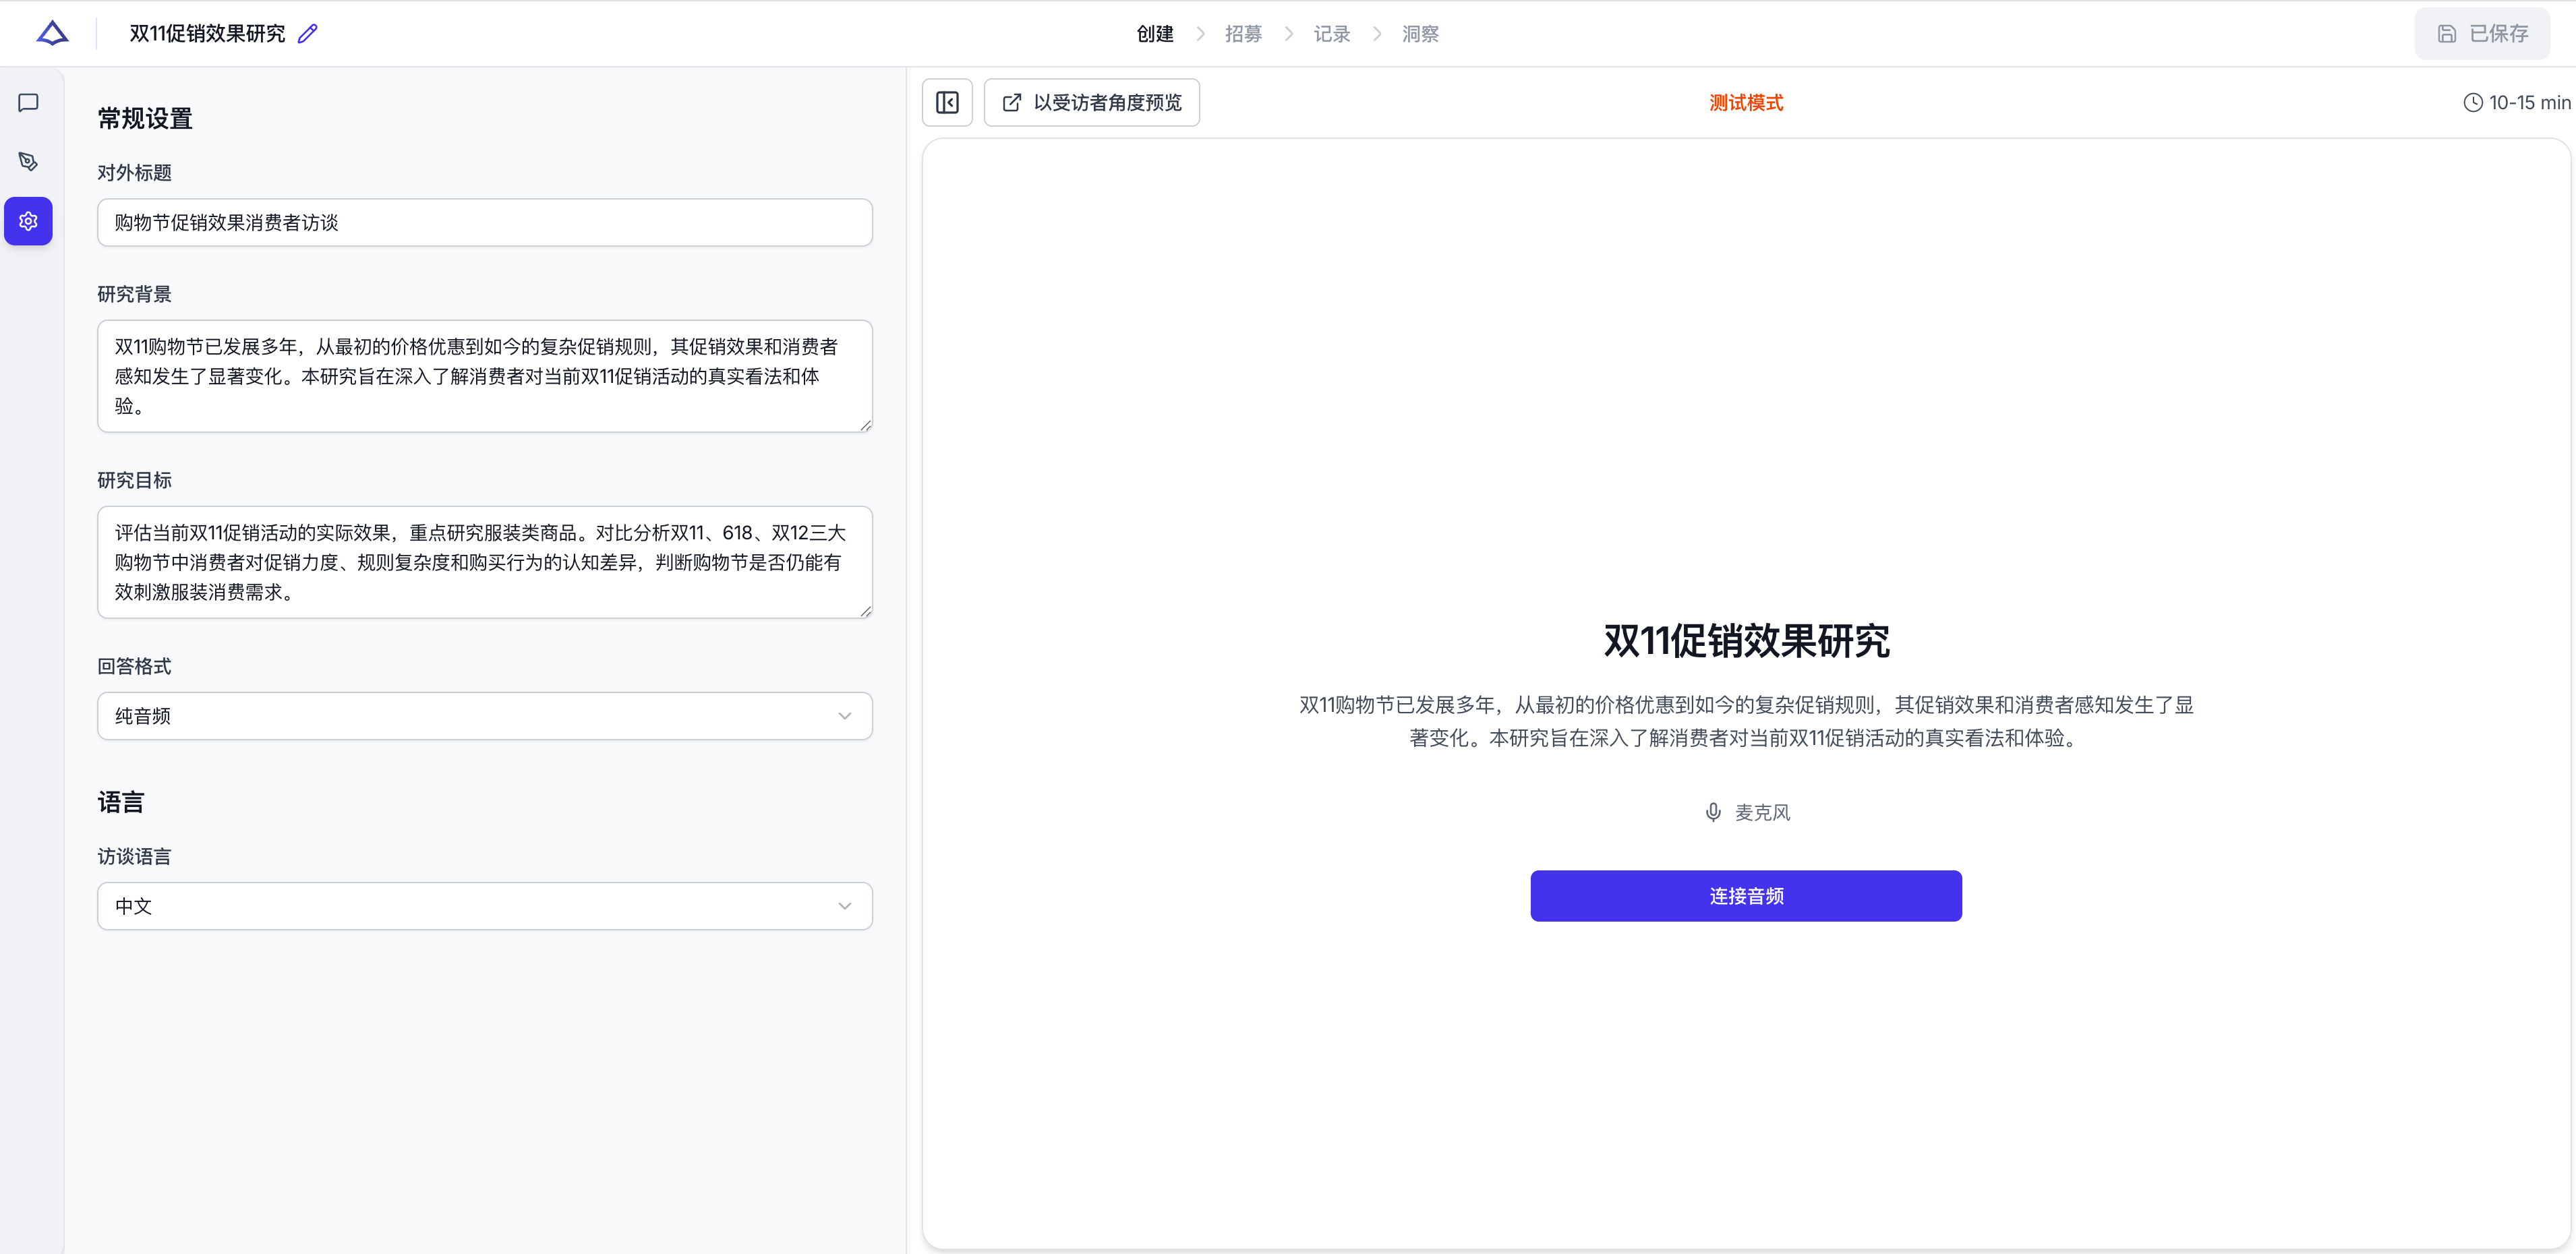Click the 语言 section heading
Screen dimensions: 2576x1254
pos(121,802)
